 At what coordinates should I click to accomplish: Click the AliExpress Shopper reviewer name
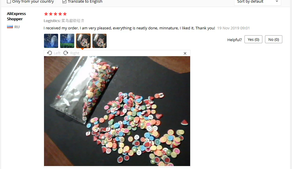16,16
